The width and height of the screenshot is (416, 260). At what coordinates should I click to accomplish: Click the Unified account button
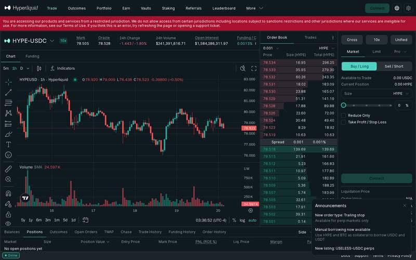[x=401, y=40]
